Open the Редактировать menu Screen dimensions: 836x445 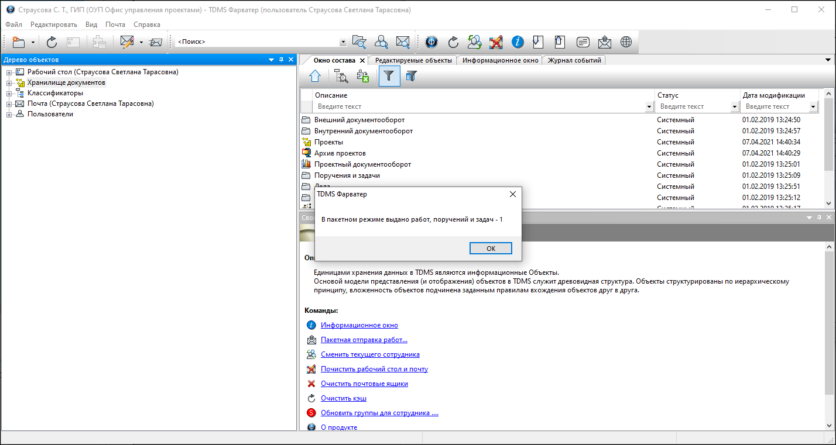54,25
